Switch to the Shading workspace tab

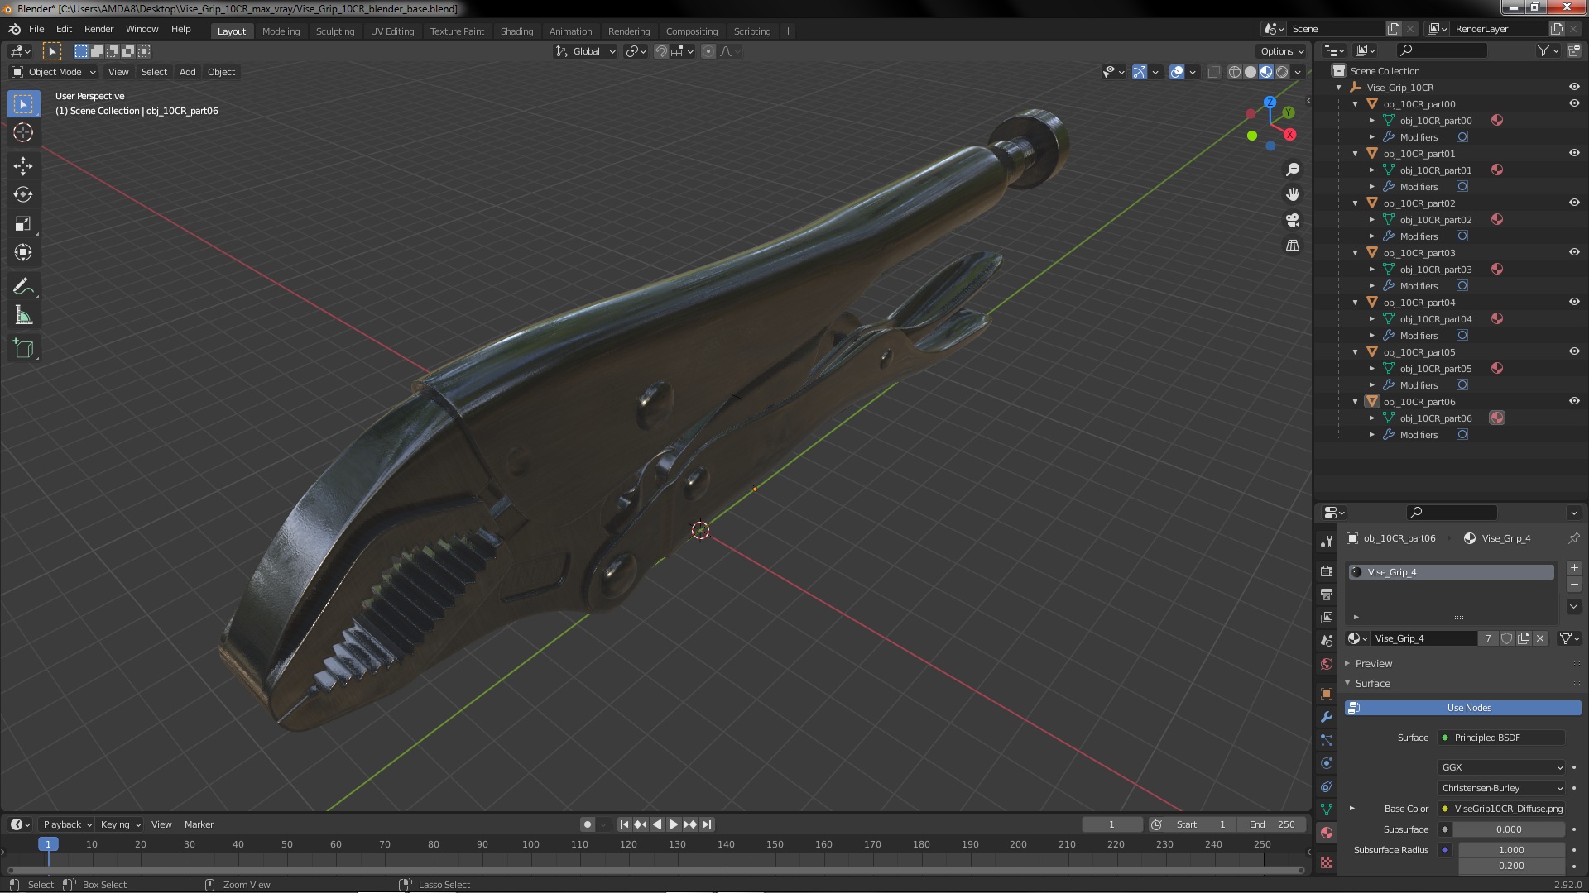click(516, 31)
